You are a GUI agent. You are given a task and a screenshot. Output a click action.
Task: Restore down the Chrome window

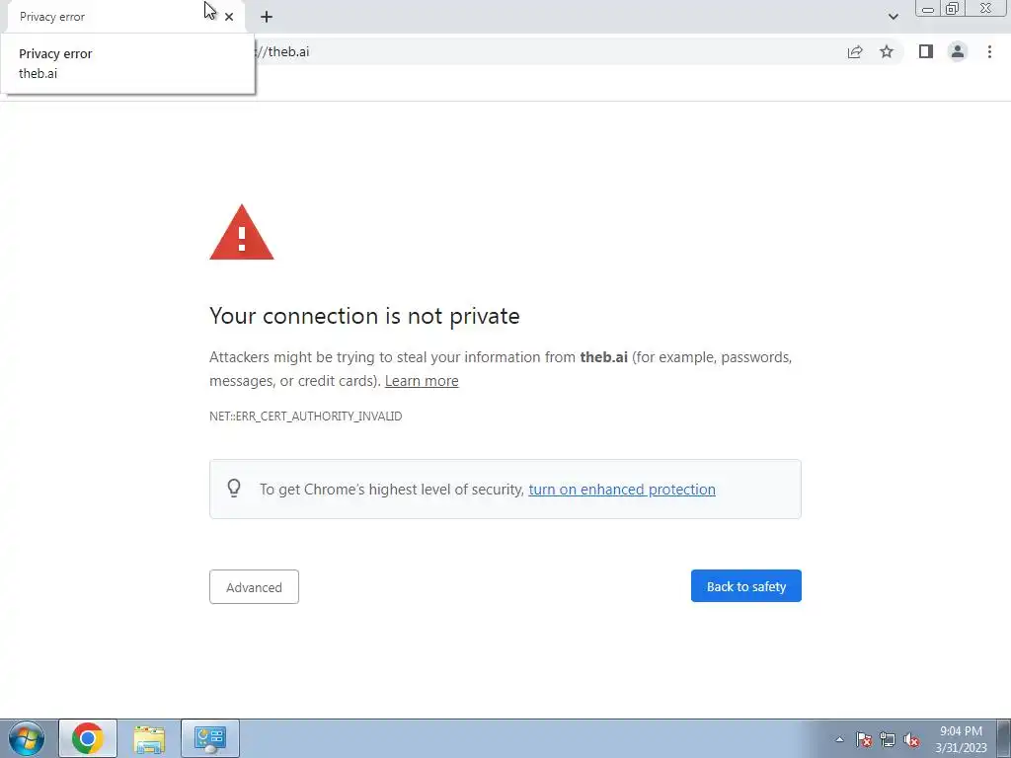pyautogui.click(x=952, y=9)
